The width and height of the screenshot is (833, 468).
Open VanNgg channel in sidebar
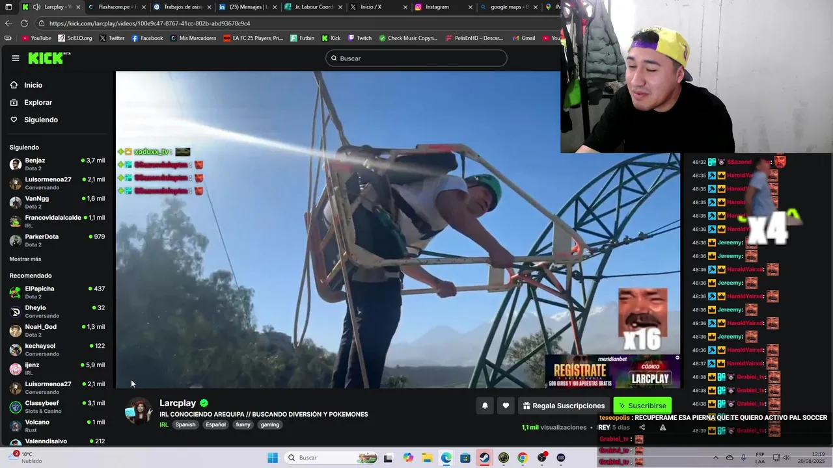click(x=57, y=202)
